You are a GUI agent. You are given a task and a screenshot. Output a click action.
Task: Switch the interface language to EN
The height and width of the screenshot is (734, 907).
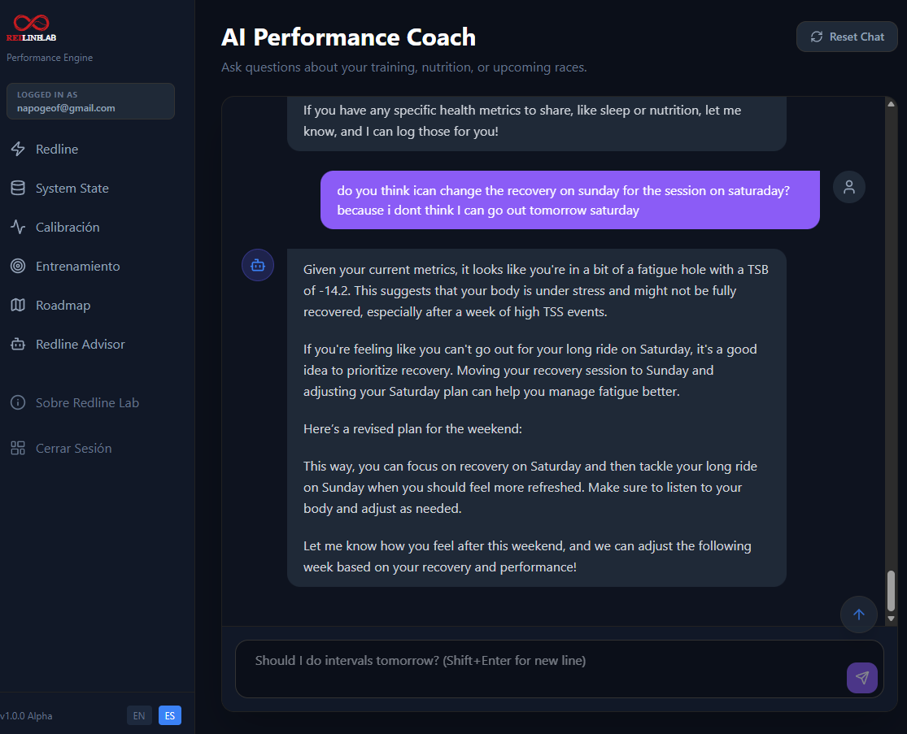pos(139,715)
